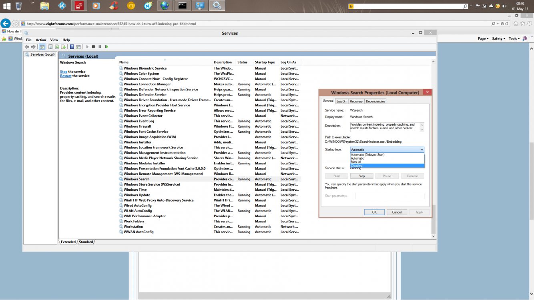Click the gears Services taskbar icon
Screen dimensions: 534x300
click(x=217, y=6)
